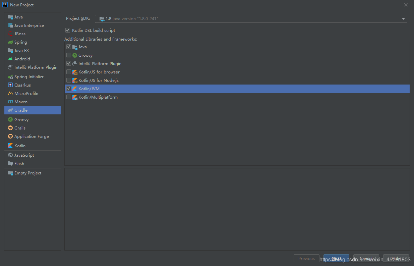Click the Project SDK 1.8 java version field
414x266 pixels.
point(251,19)
